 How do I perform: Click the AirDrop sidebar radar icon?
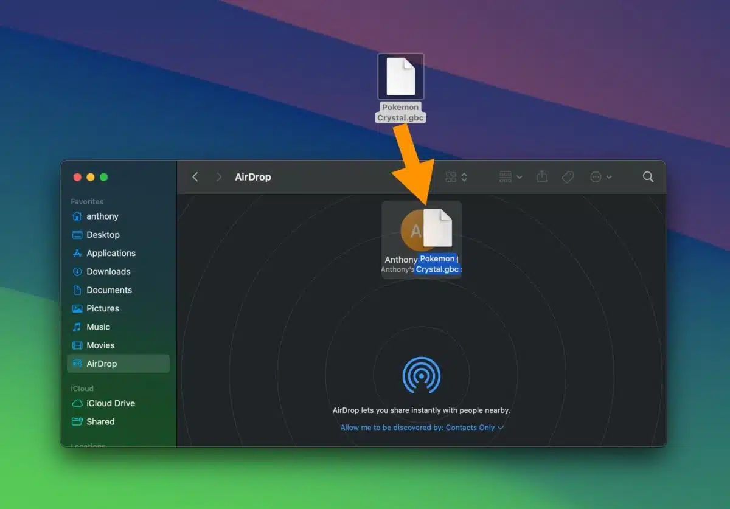point(77,364)
